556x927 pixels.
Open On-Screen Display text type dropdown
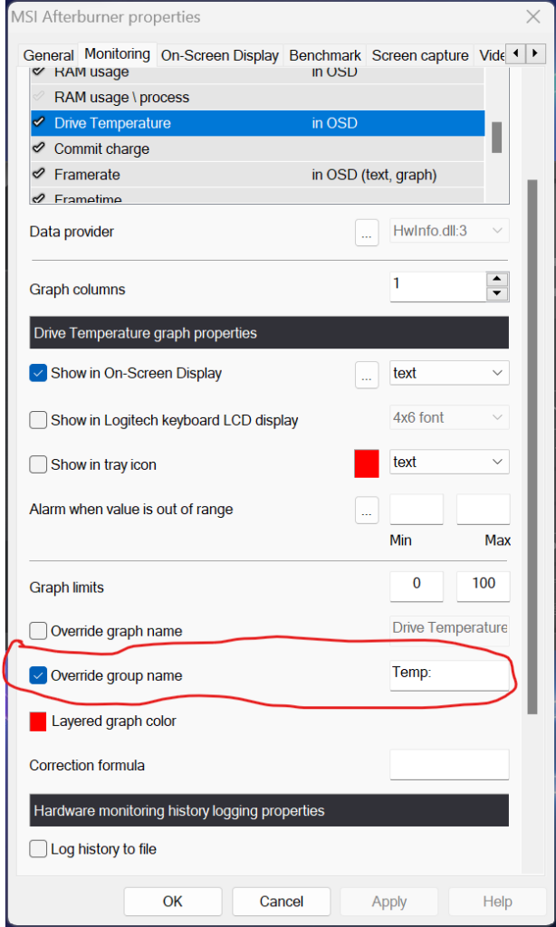coord(449,374)
